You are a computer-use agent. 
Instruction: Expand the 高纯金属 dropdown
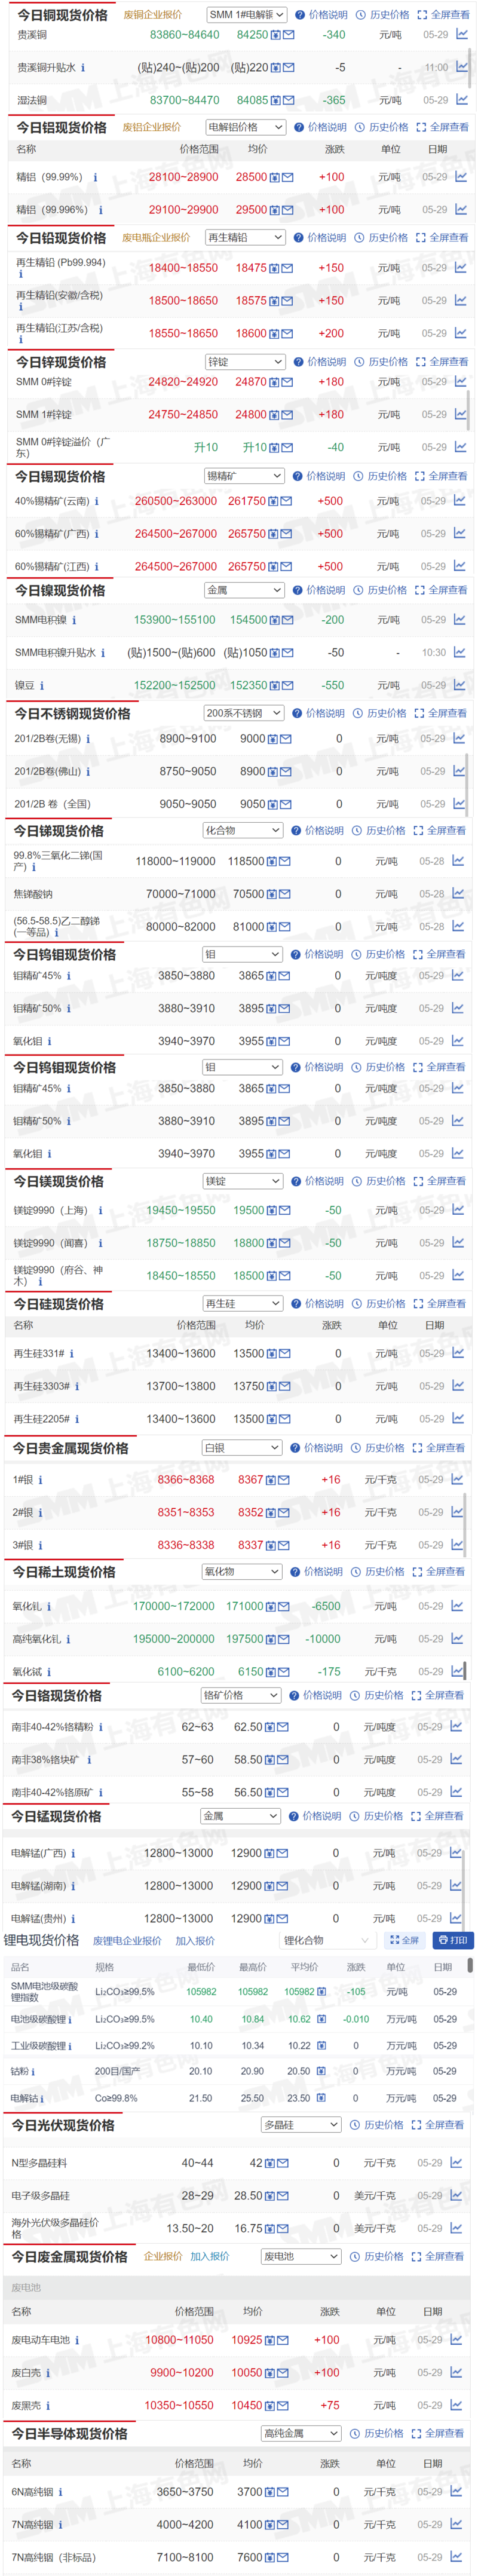pyautogui.click(x=302, y=2433)
